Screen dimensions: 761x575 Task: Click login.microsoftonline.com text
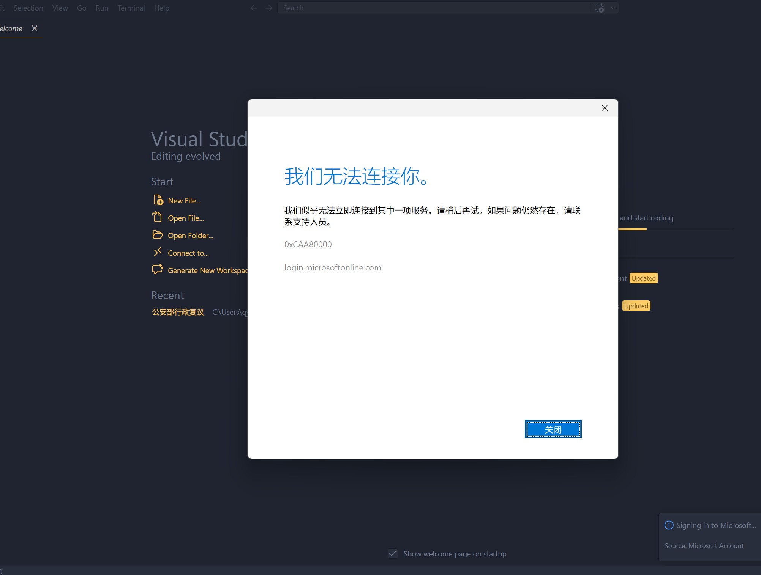[x=333, y=267]
